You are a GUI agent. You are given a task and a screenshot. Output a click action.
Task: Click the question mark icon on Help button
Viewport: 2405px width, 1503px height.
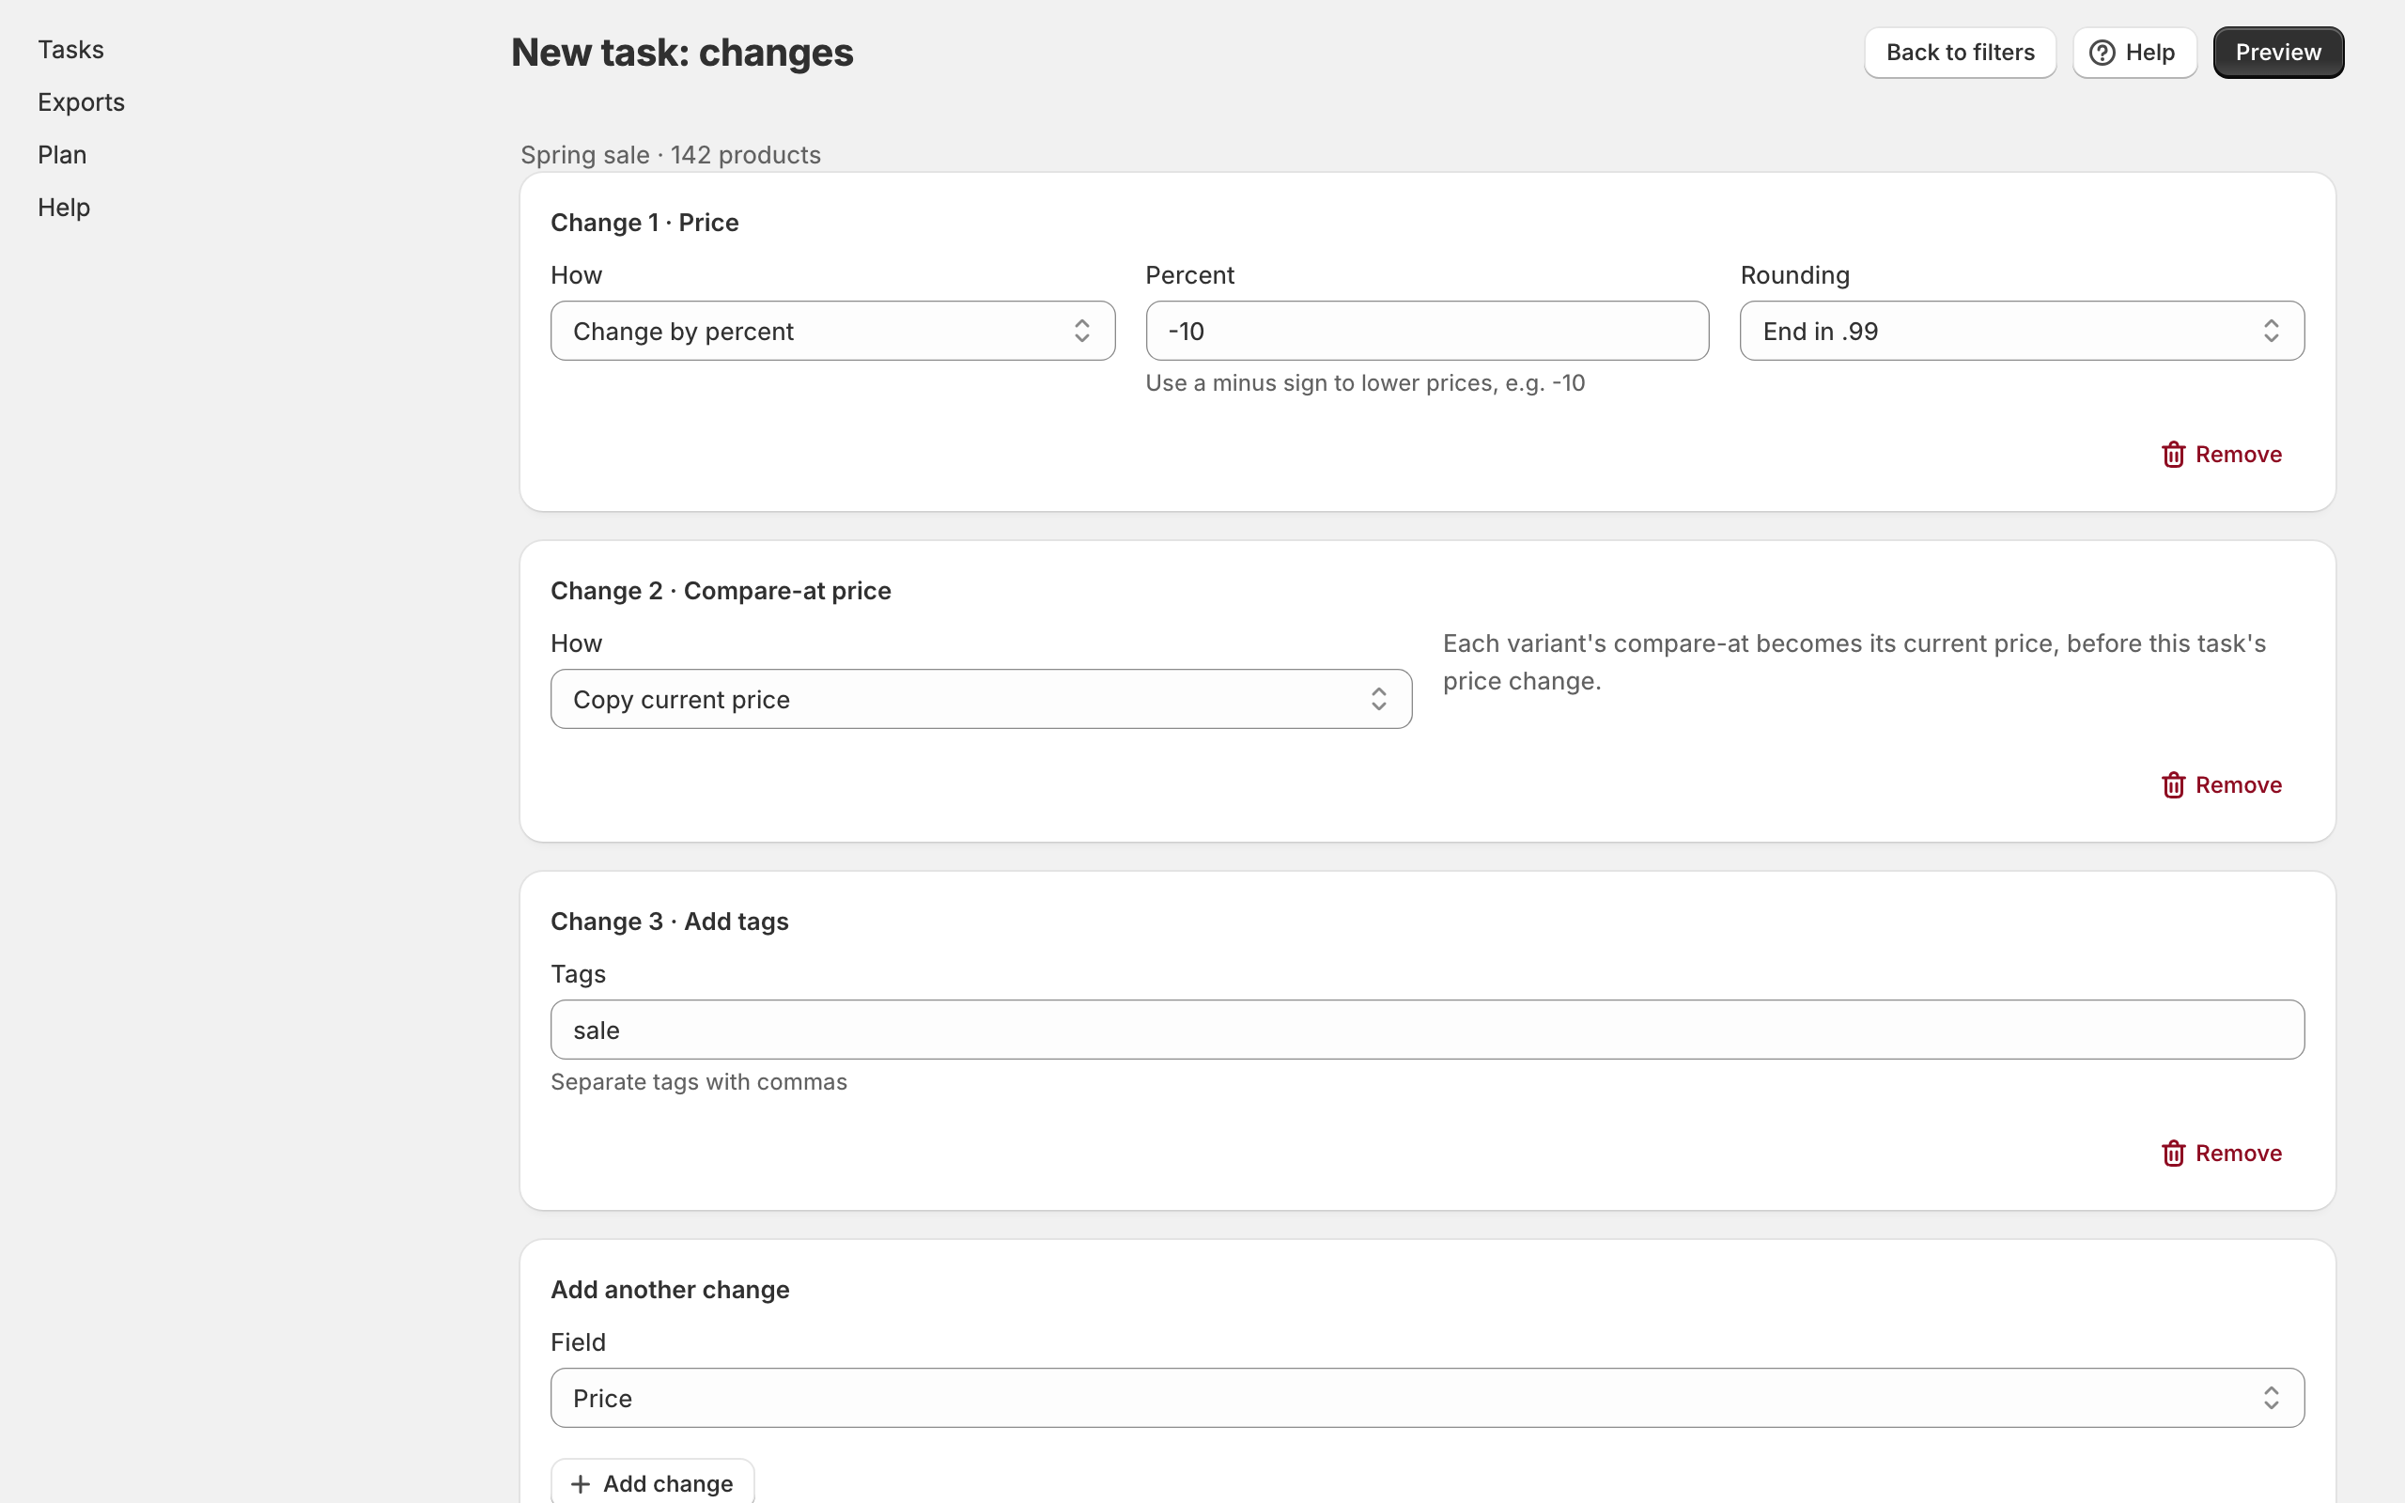[2102, 53]
